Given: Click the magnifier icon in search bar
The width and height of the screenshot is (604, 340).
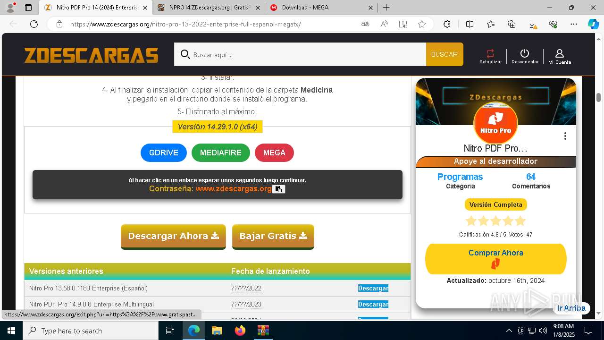Looking at the screenshot, I should (185, 54).
